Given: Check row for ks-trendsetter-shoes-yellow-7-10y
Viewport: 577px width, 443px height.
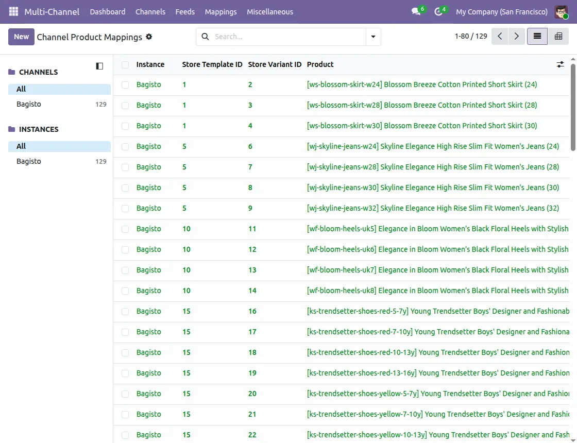Looking at the screenshot, I should [125, 415].
